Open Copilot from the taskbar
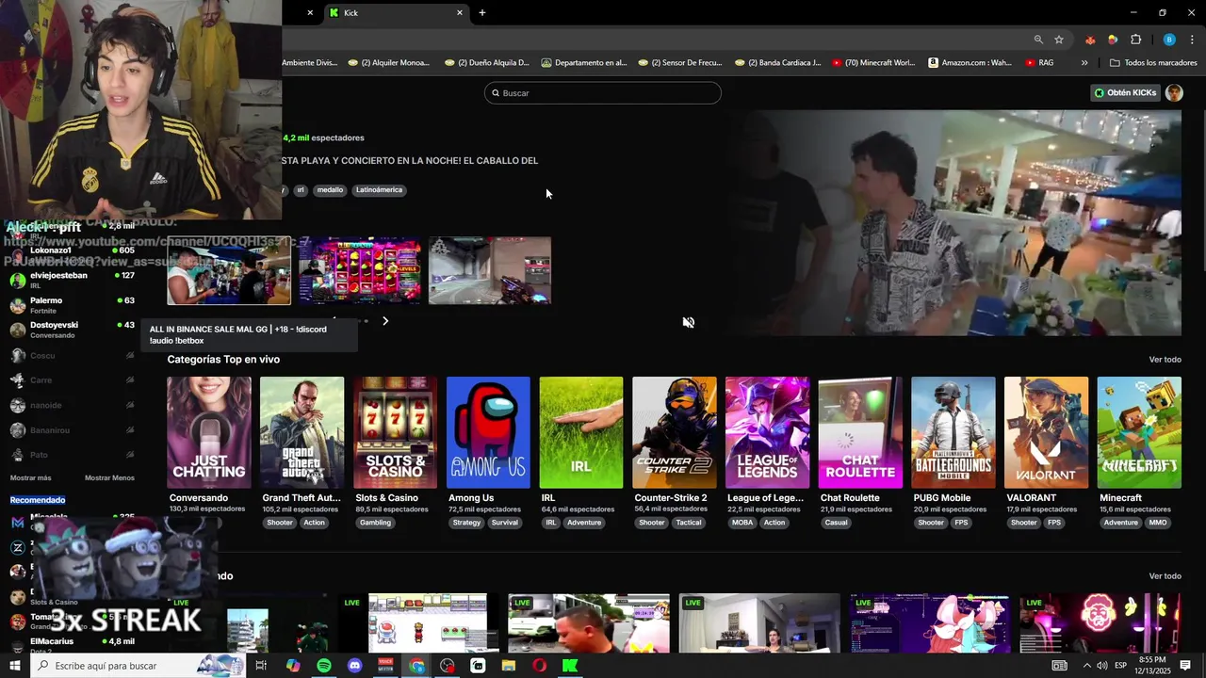This screenshot has width=1206, height=678. point(293,666)
